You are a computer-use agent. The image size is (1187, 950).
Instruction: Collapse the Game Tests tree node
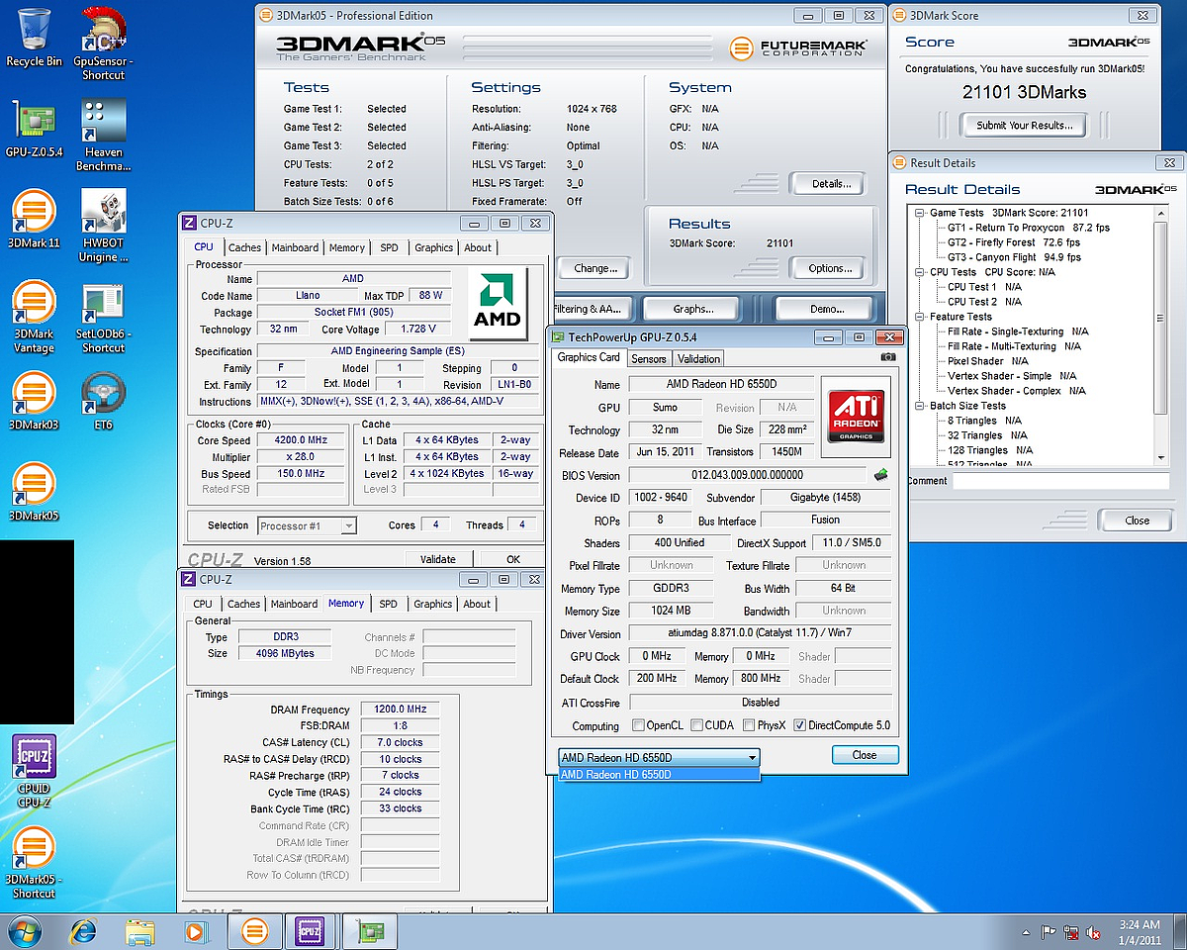pyautogui.click(x=920, y=213)
